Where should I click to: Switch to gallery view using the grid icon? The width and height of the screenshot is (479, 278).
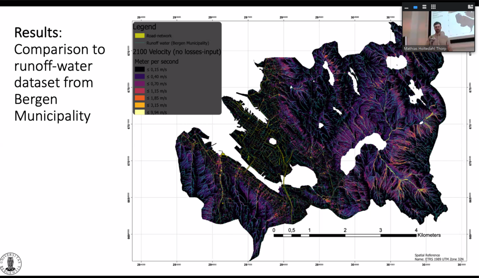coord(433,7)
